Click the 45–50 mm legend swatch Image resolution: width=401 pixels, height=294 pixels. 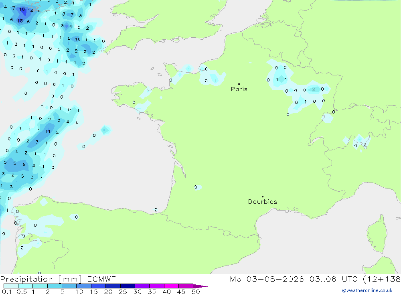[186, 286]
